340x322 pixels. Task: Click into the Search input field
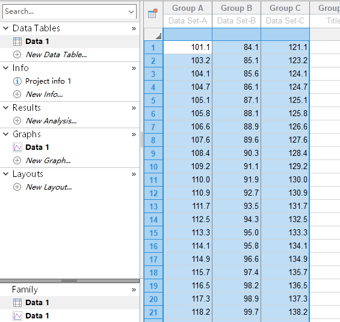coord(65,11)
